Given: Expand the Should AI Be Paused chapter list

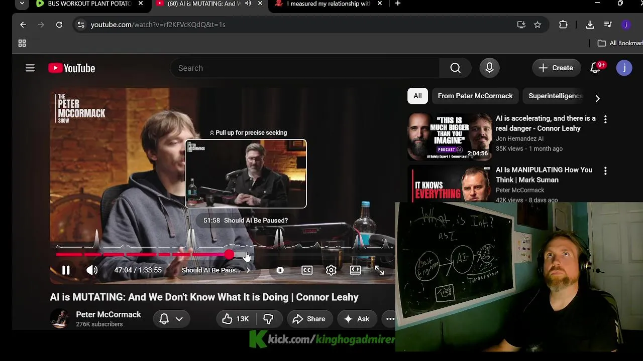Looking at the screenshot, I should 216,270.
